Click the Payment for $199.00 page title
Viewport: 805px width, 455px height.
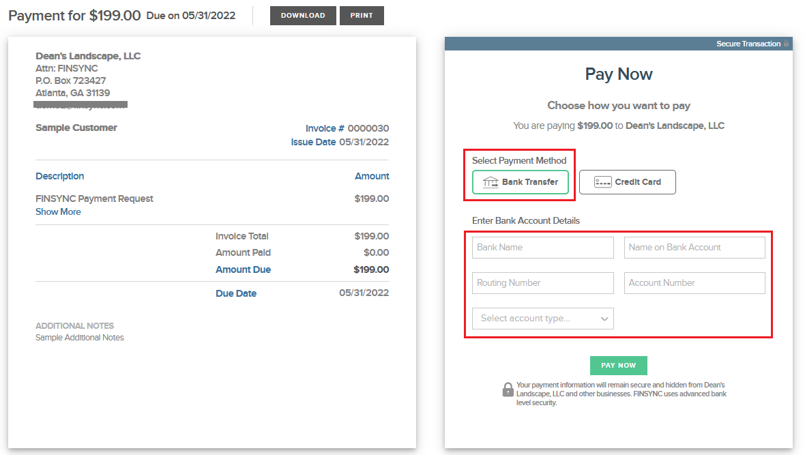pos(74,16)
